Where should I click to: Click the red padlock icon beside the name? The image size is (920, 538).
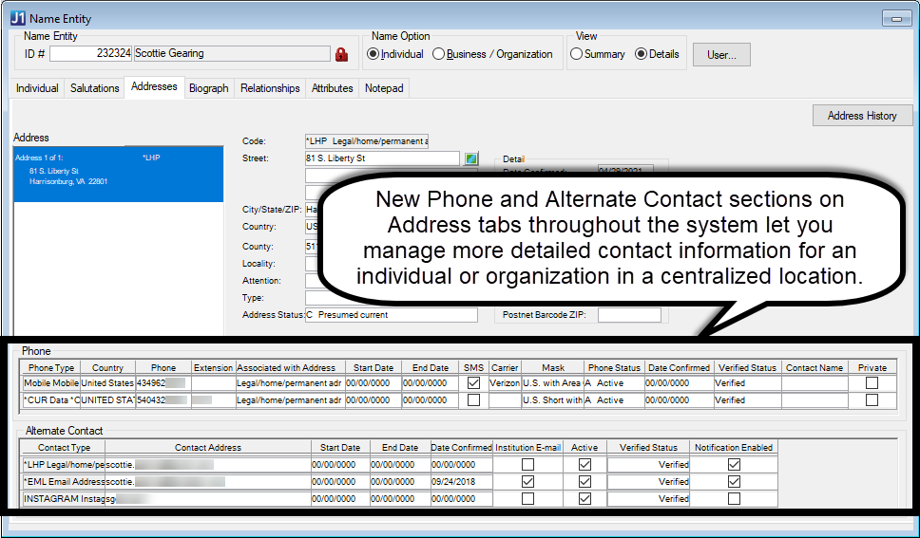point(342,54)
